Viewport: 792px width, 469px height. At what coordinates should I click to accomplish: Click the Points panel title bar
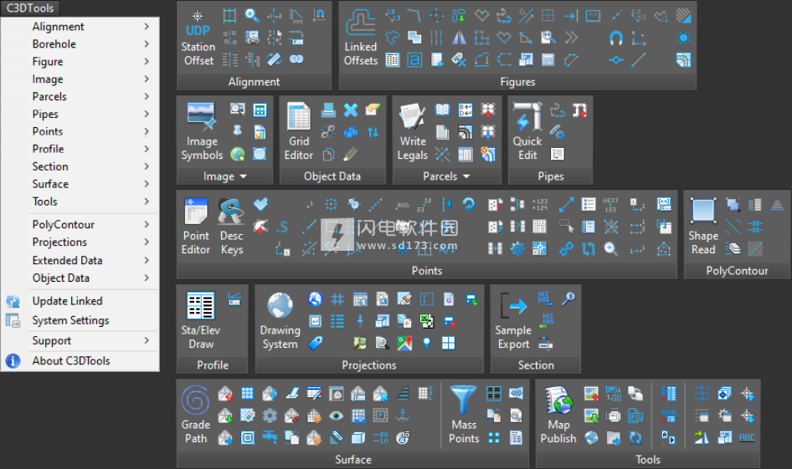tap(426, 271)
